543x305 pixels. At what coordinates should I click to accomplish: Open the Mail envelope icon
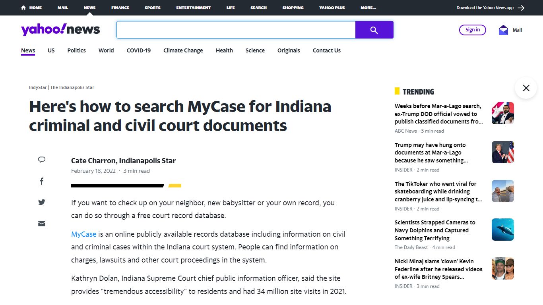pyautogui.click(x=503, y=30)
